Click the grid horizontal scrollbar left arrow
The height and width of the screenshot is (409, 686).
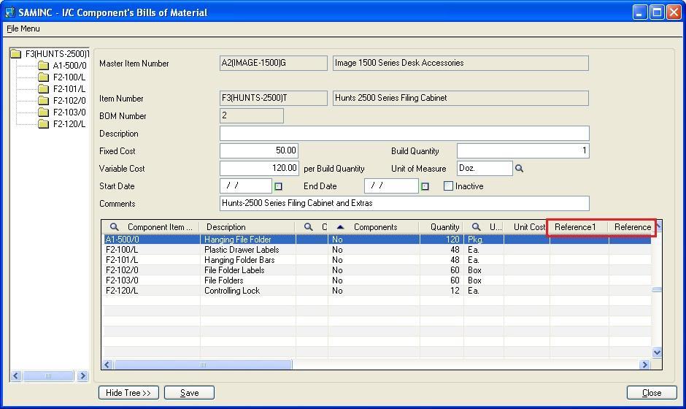coord(107,364)
